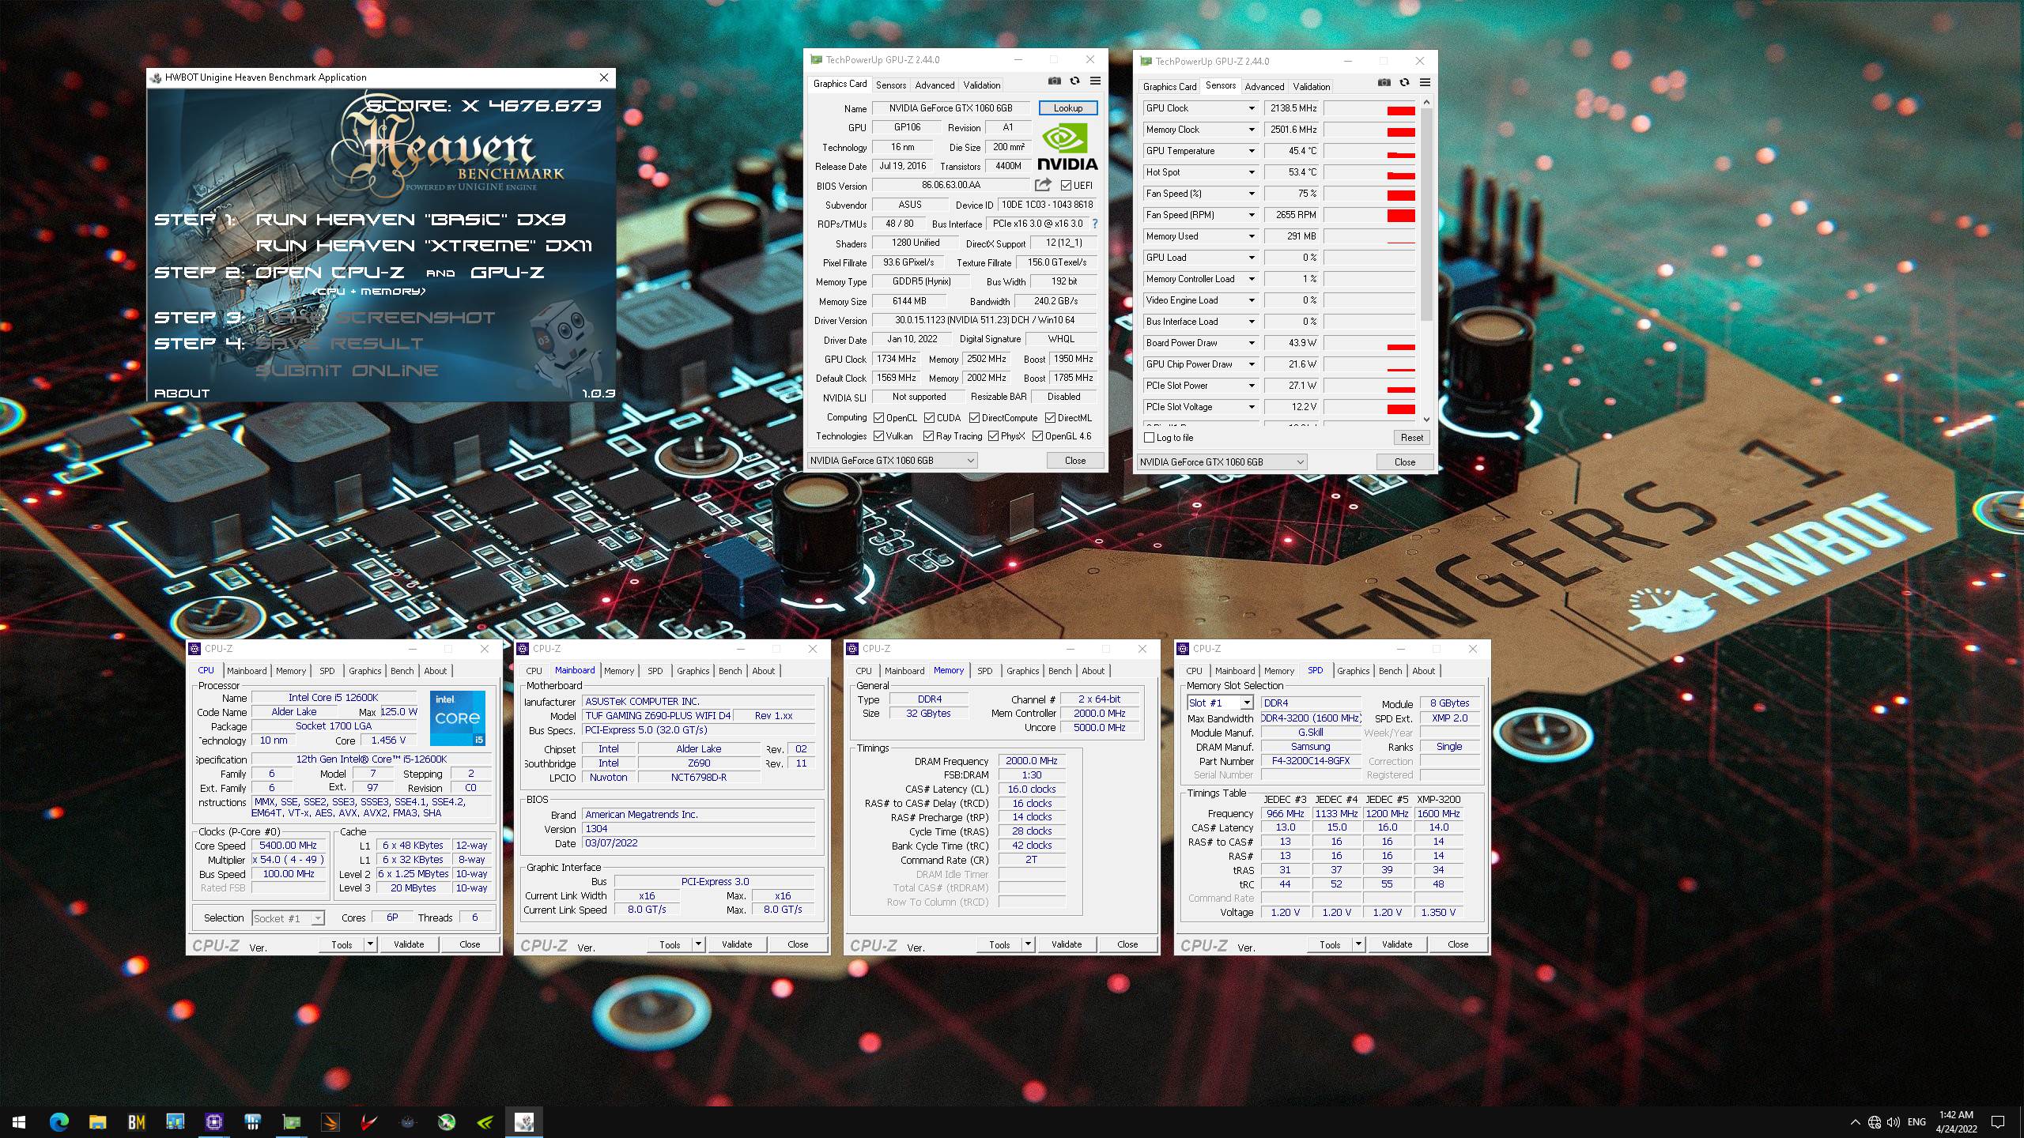The width and height of the screenshot is (2024, 1138).
Task: Click the camera icon in GPU-Z Sensors window
Action: tap(1384, 82)
